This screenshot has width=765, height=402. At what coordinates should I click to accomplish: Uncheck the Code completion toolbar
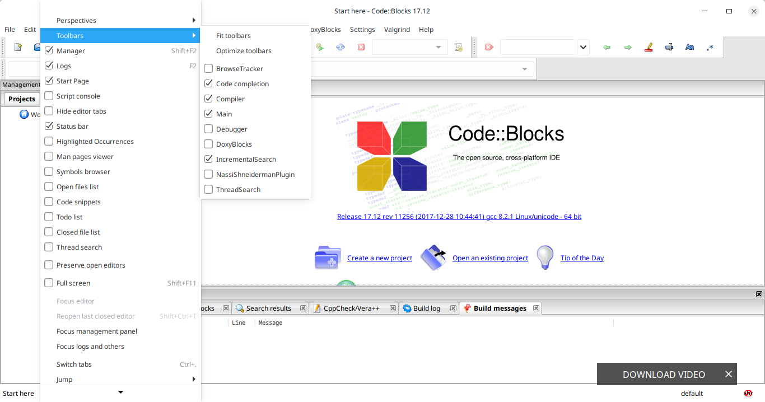[x=208, y=83]
